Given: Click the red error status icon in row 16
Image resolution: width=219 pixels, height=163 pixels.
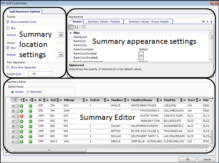Looking at the screenshot, I should click(x=22, y=116).
